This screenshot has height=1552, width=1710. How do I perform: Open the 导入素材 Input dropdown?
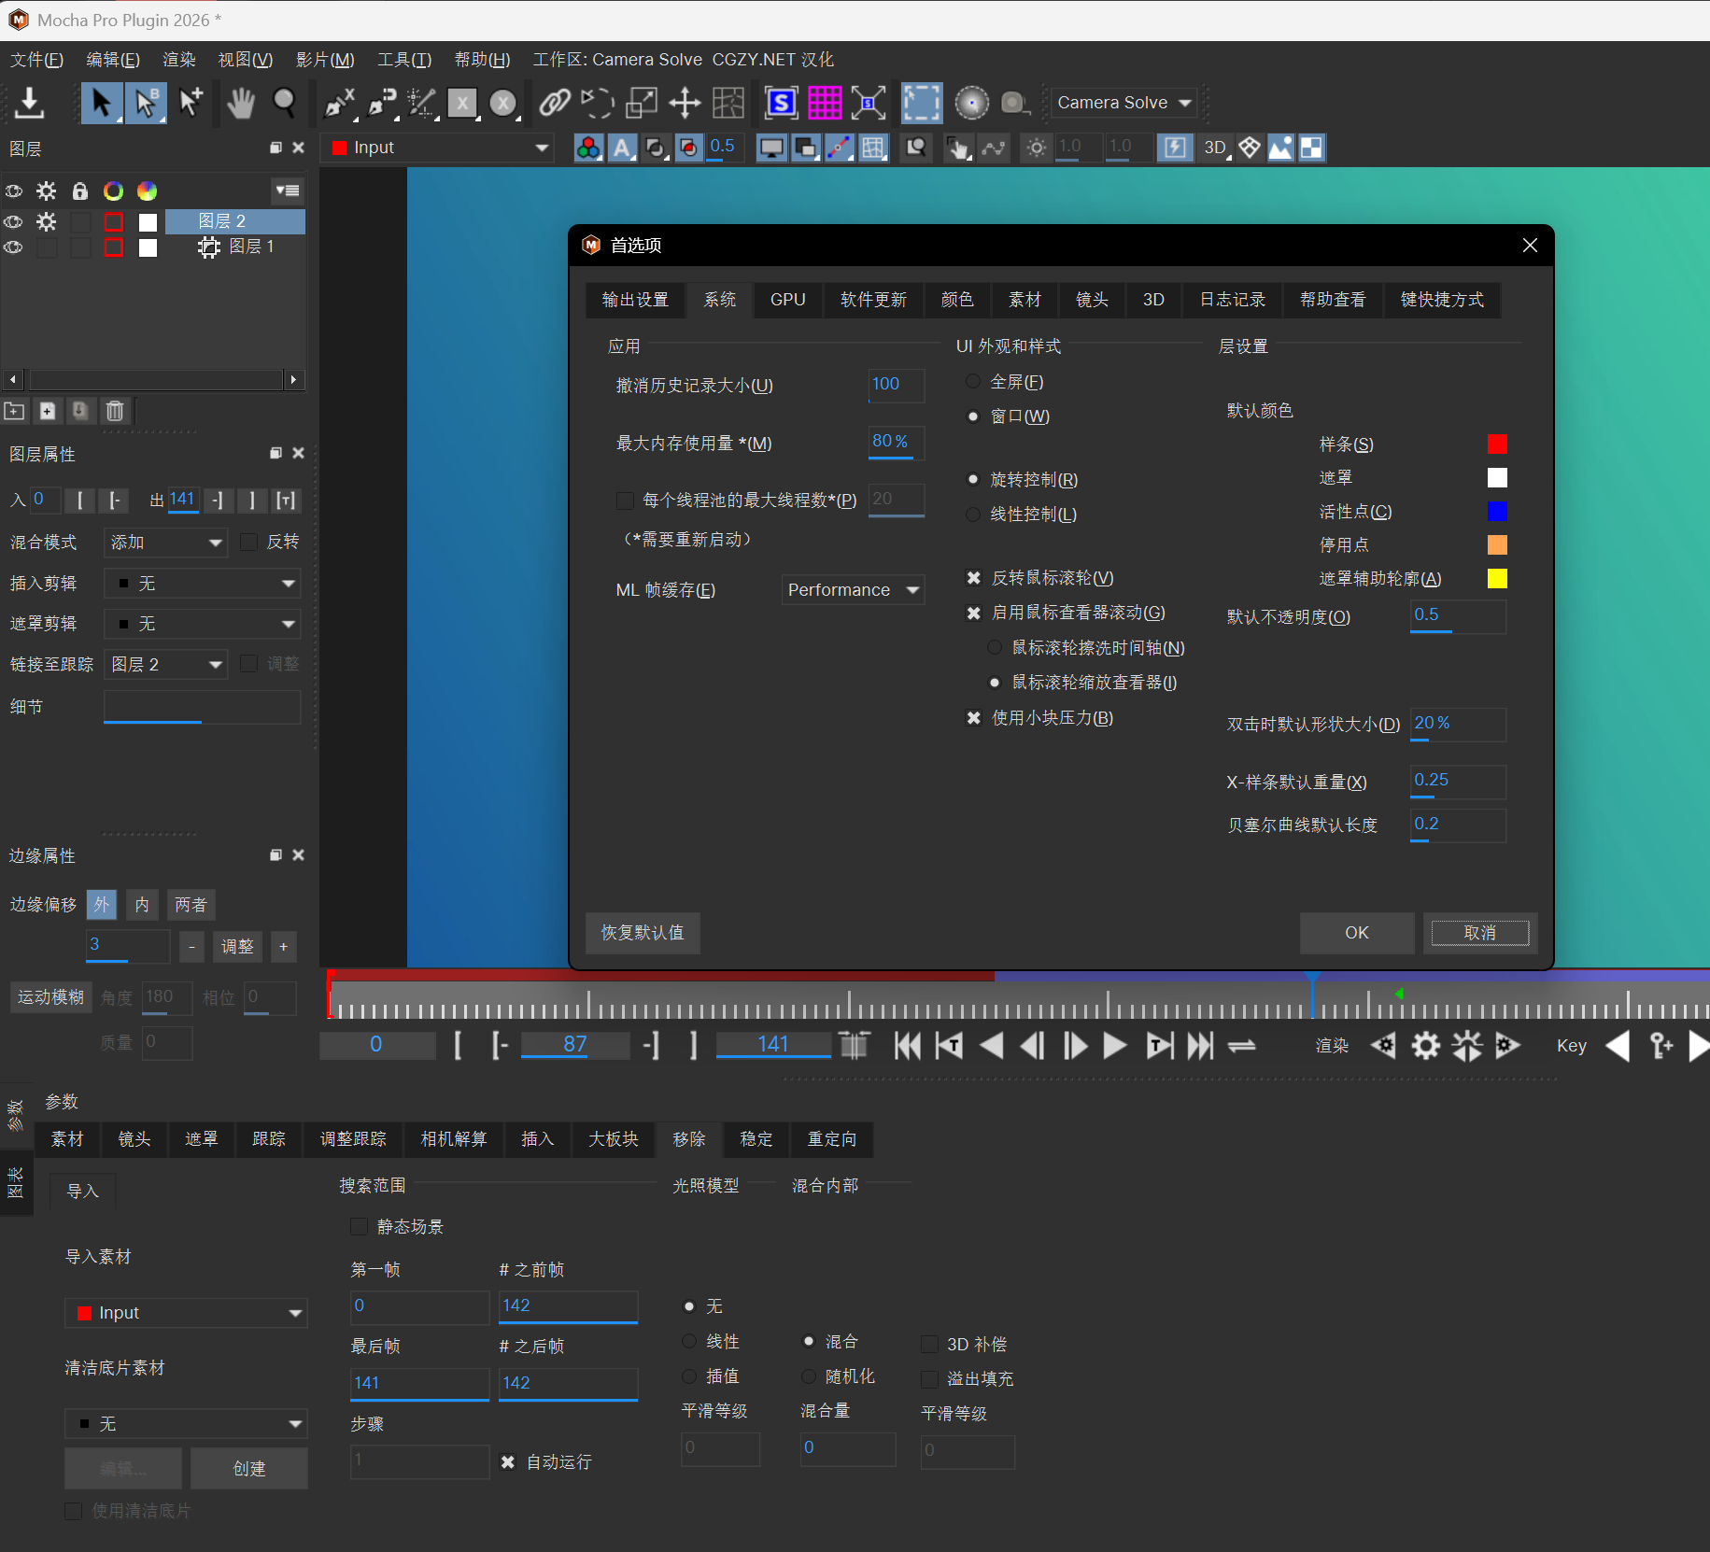186,1313
